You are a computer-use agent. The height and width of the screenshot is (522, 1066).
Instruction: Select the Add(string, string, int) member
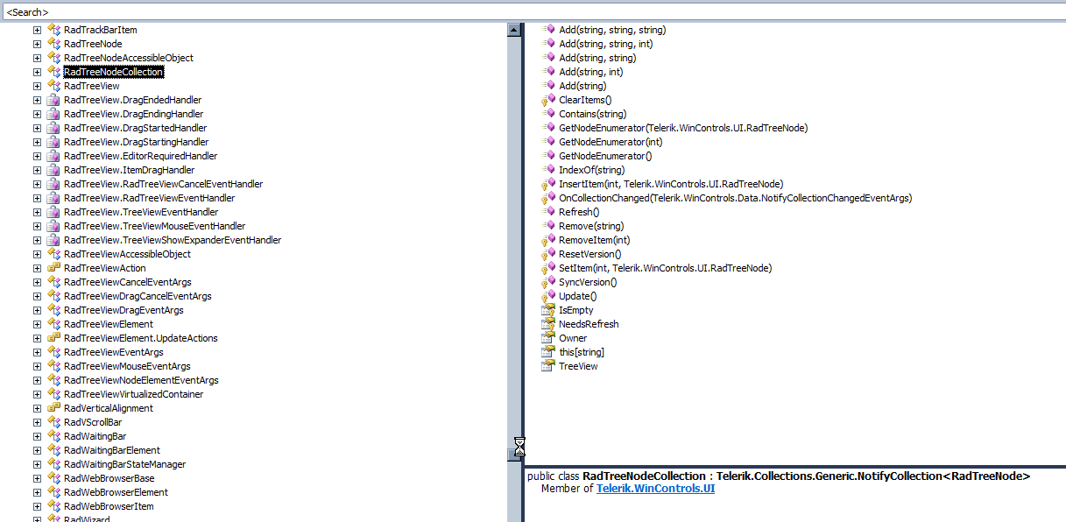(x=605, y=44)
